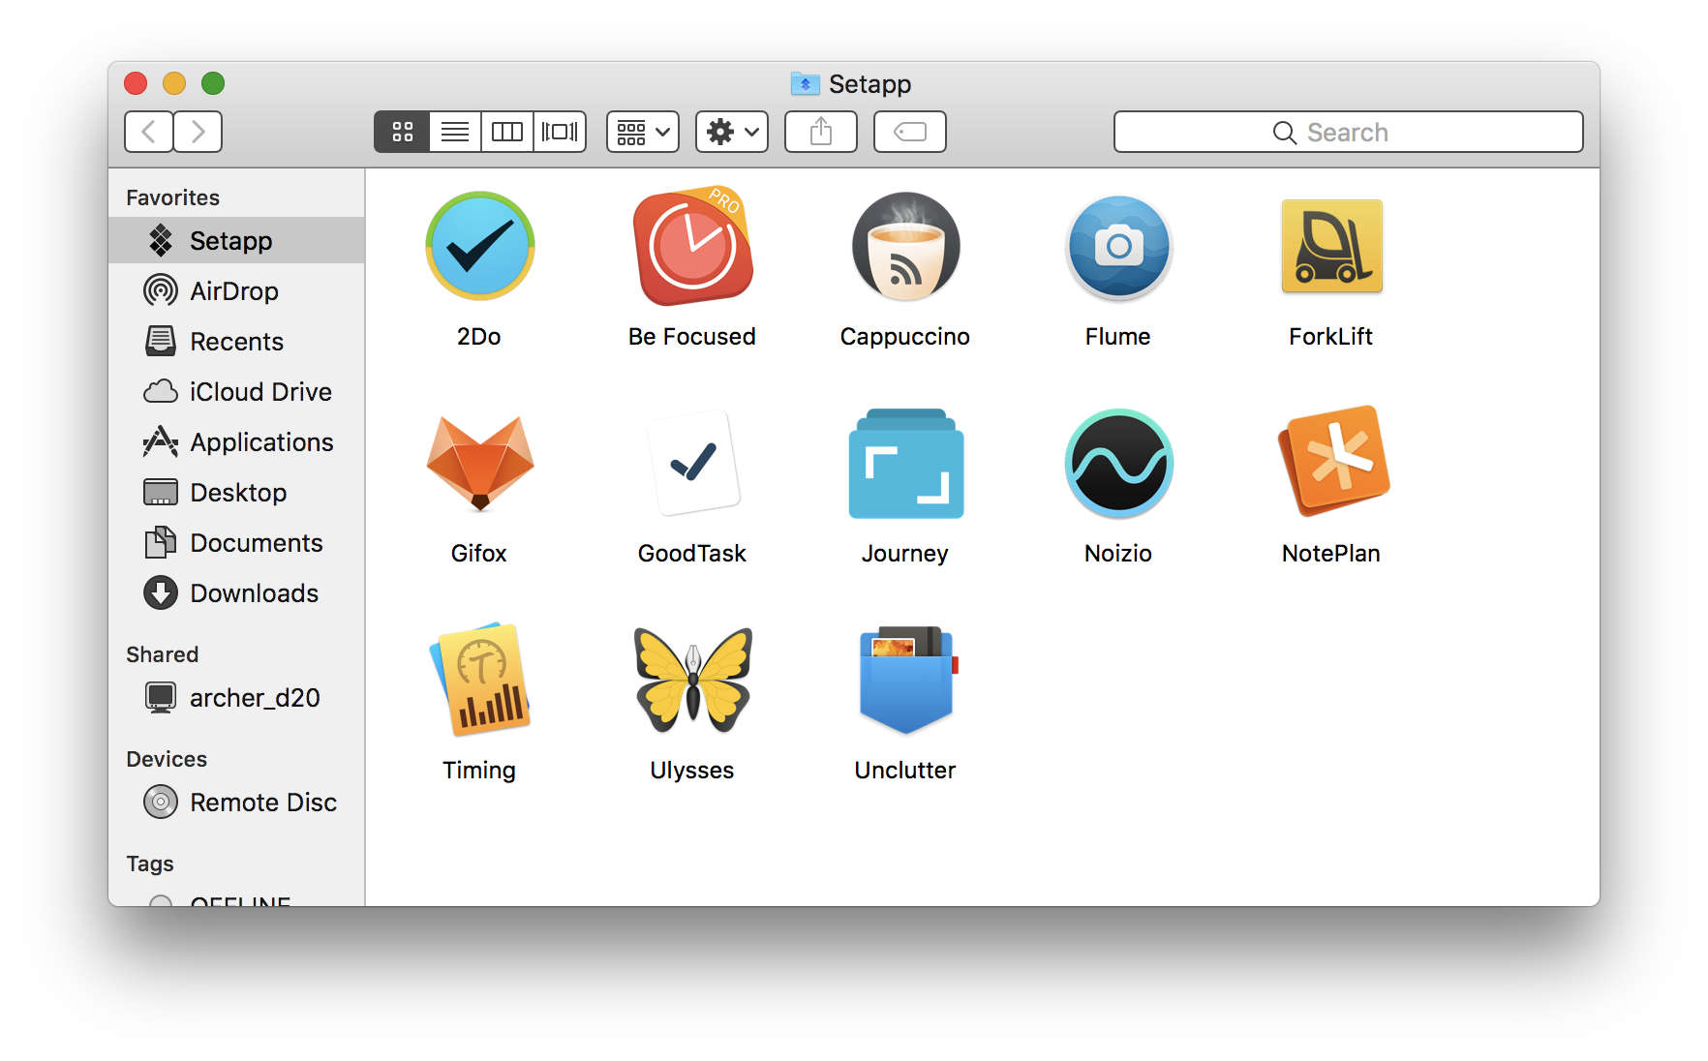Go forward with the right arrow button
This screenshot has height=1061, width=1708.
198,132
